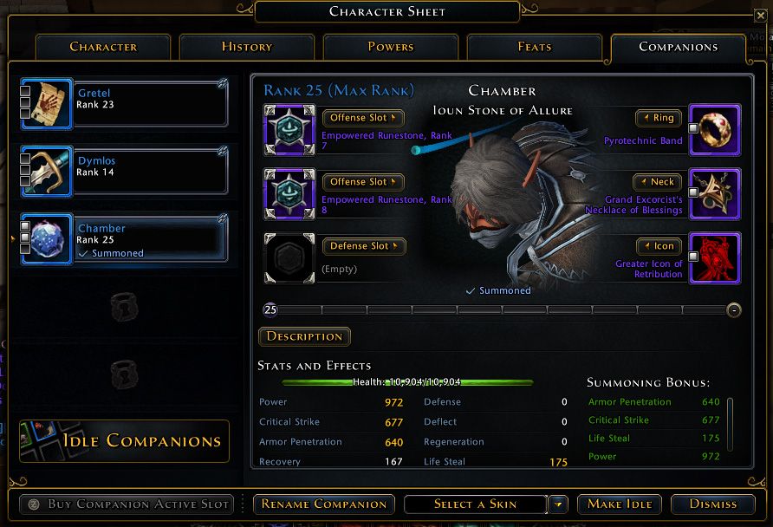
Task: Toggle the checkbox beside the Icon slot
Action: pyautogui.click(x=693, y=257)
